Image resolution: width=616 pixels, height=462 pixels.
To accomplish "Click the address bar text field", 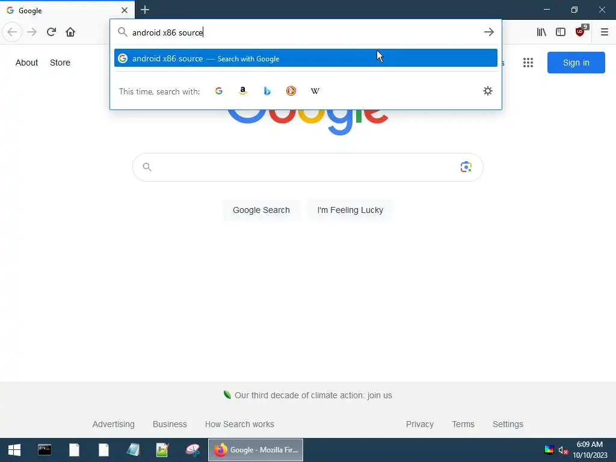I will tap(304, 32).
